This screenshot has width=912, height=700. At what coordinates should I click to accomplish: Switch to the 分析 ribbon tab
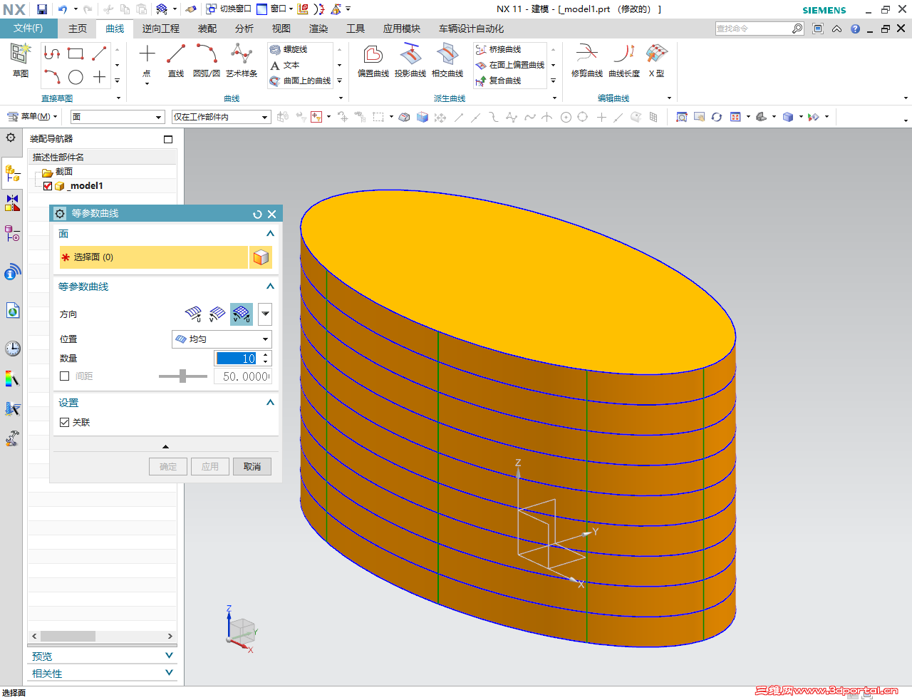244,29
